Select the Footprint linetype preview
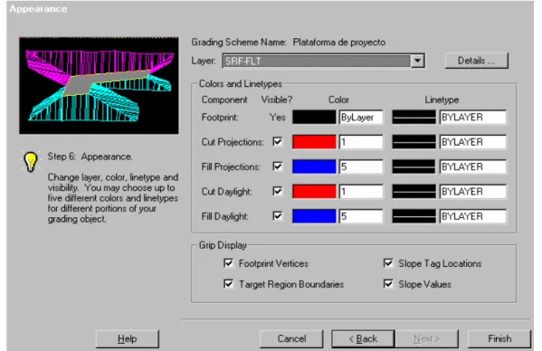542x351 pixels. (x=414, y=117)
